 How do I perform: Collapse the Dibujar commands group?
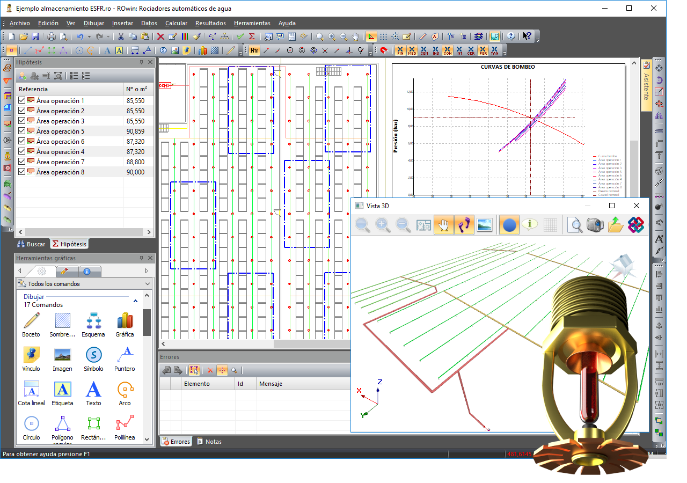136,301
